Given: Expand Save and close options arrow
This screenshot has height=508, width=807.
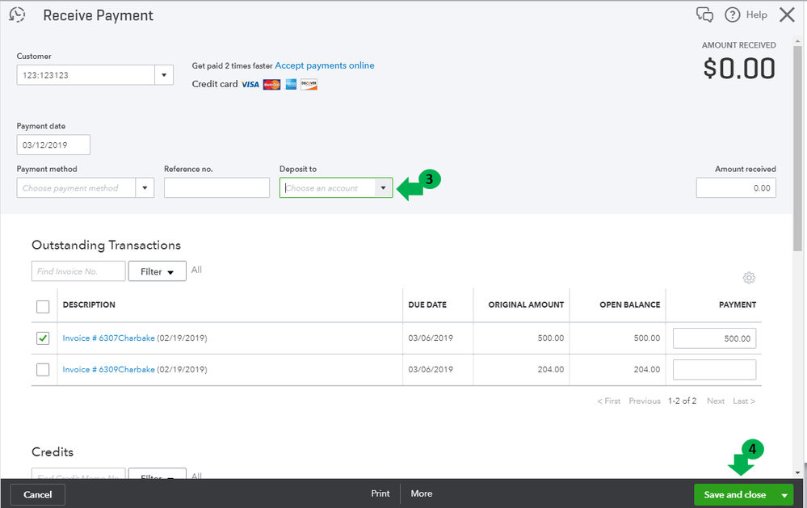Looking at the screenshot, I should 784,495.
